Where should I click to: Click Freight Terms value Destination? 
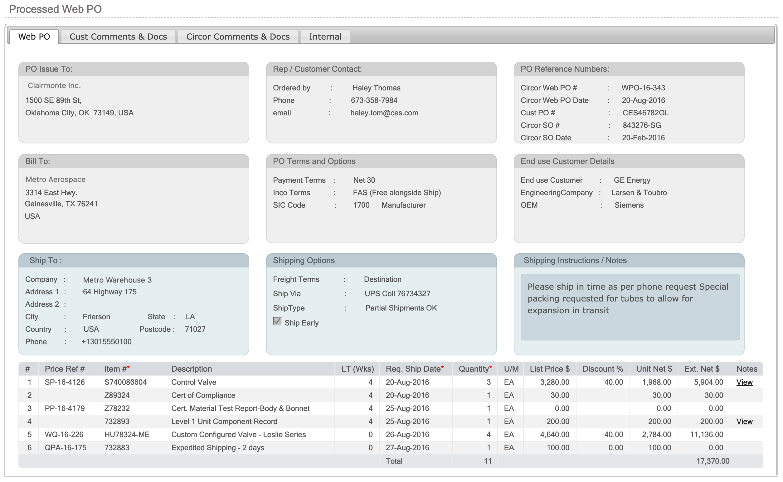383,279
